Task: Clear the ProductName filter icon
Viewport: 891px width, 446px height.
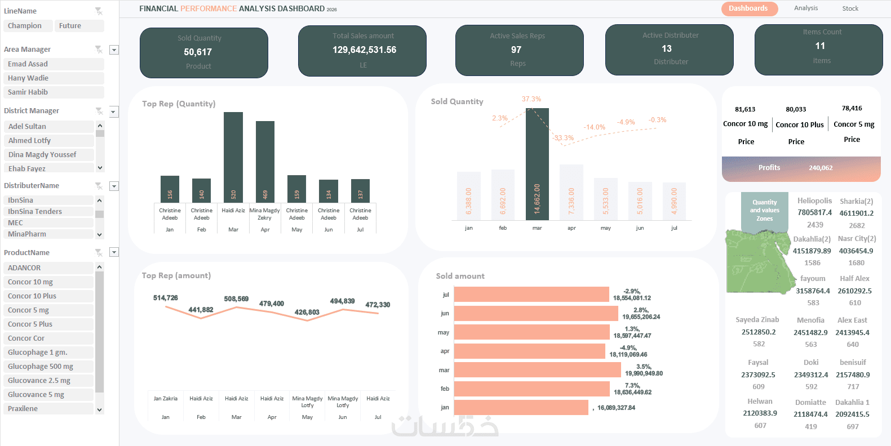Action: point(99,252)
